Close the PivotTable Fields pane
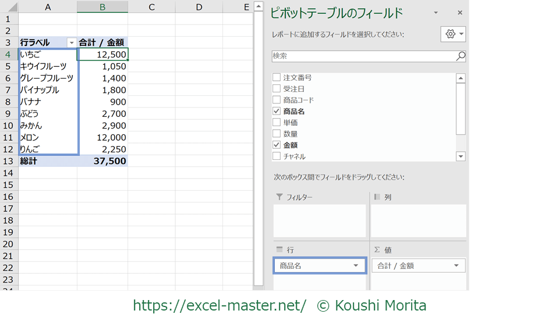The width and height of the screenshot is (559, 314). pos(459,13)
